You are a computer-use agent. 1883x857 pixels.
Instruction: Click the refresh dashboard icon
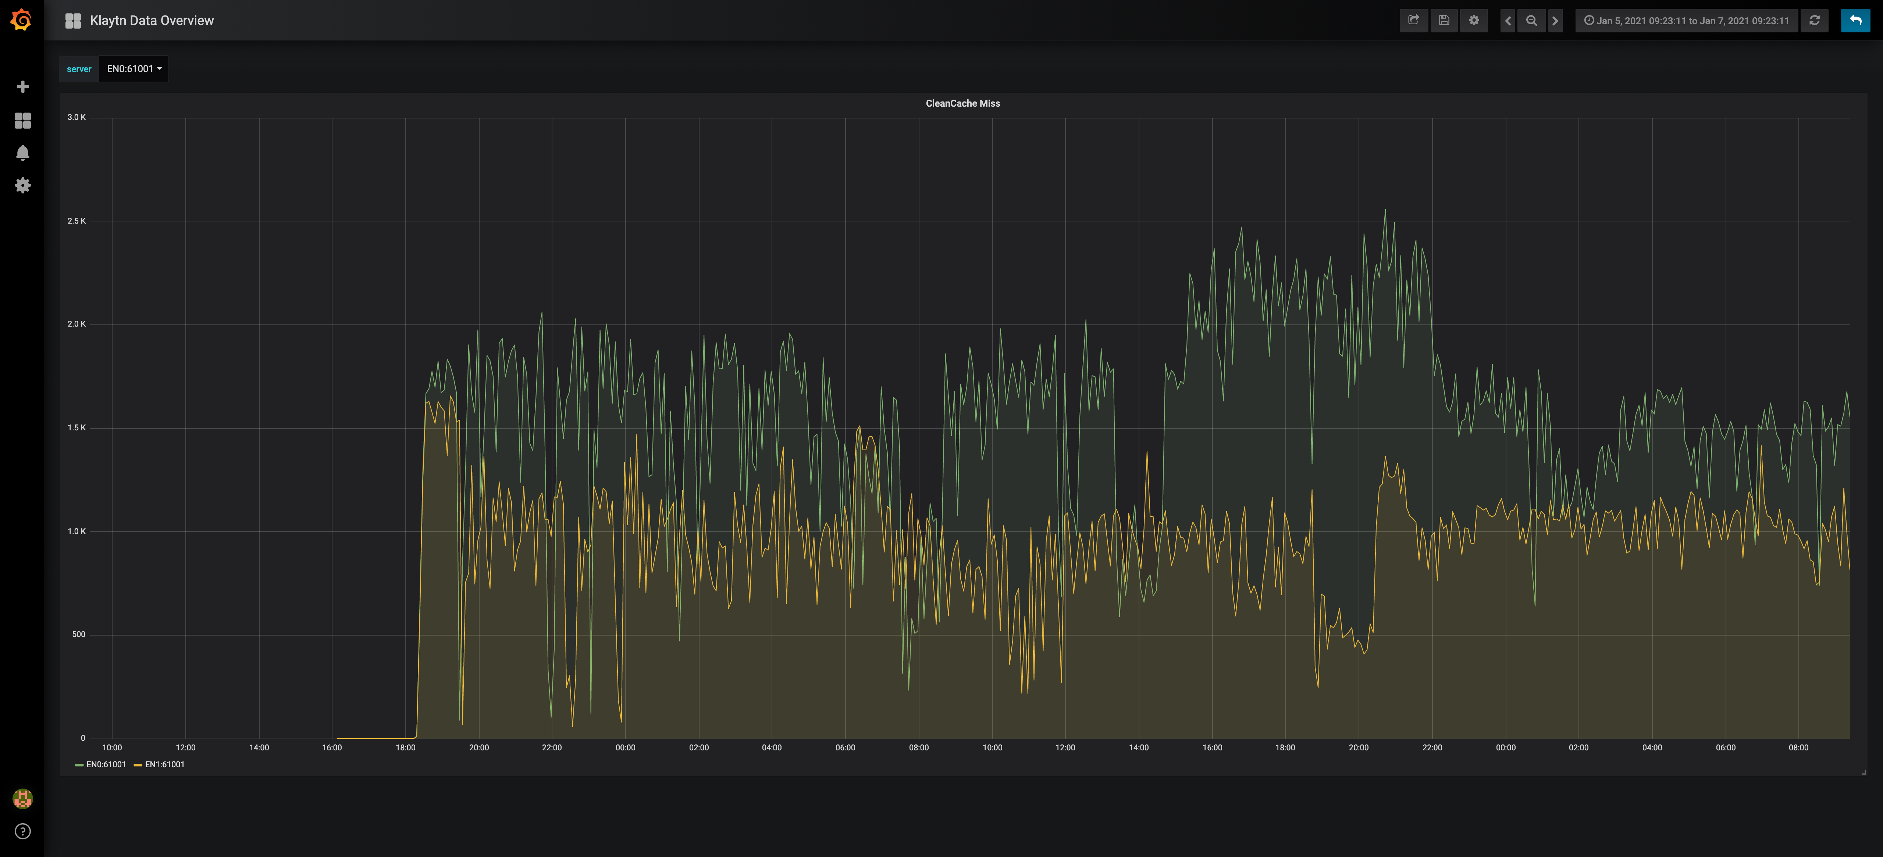click(1814, 21)
